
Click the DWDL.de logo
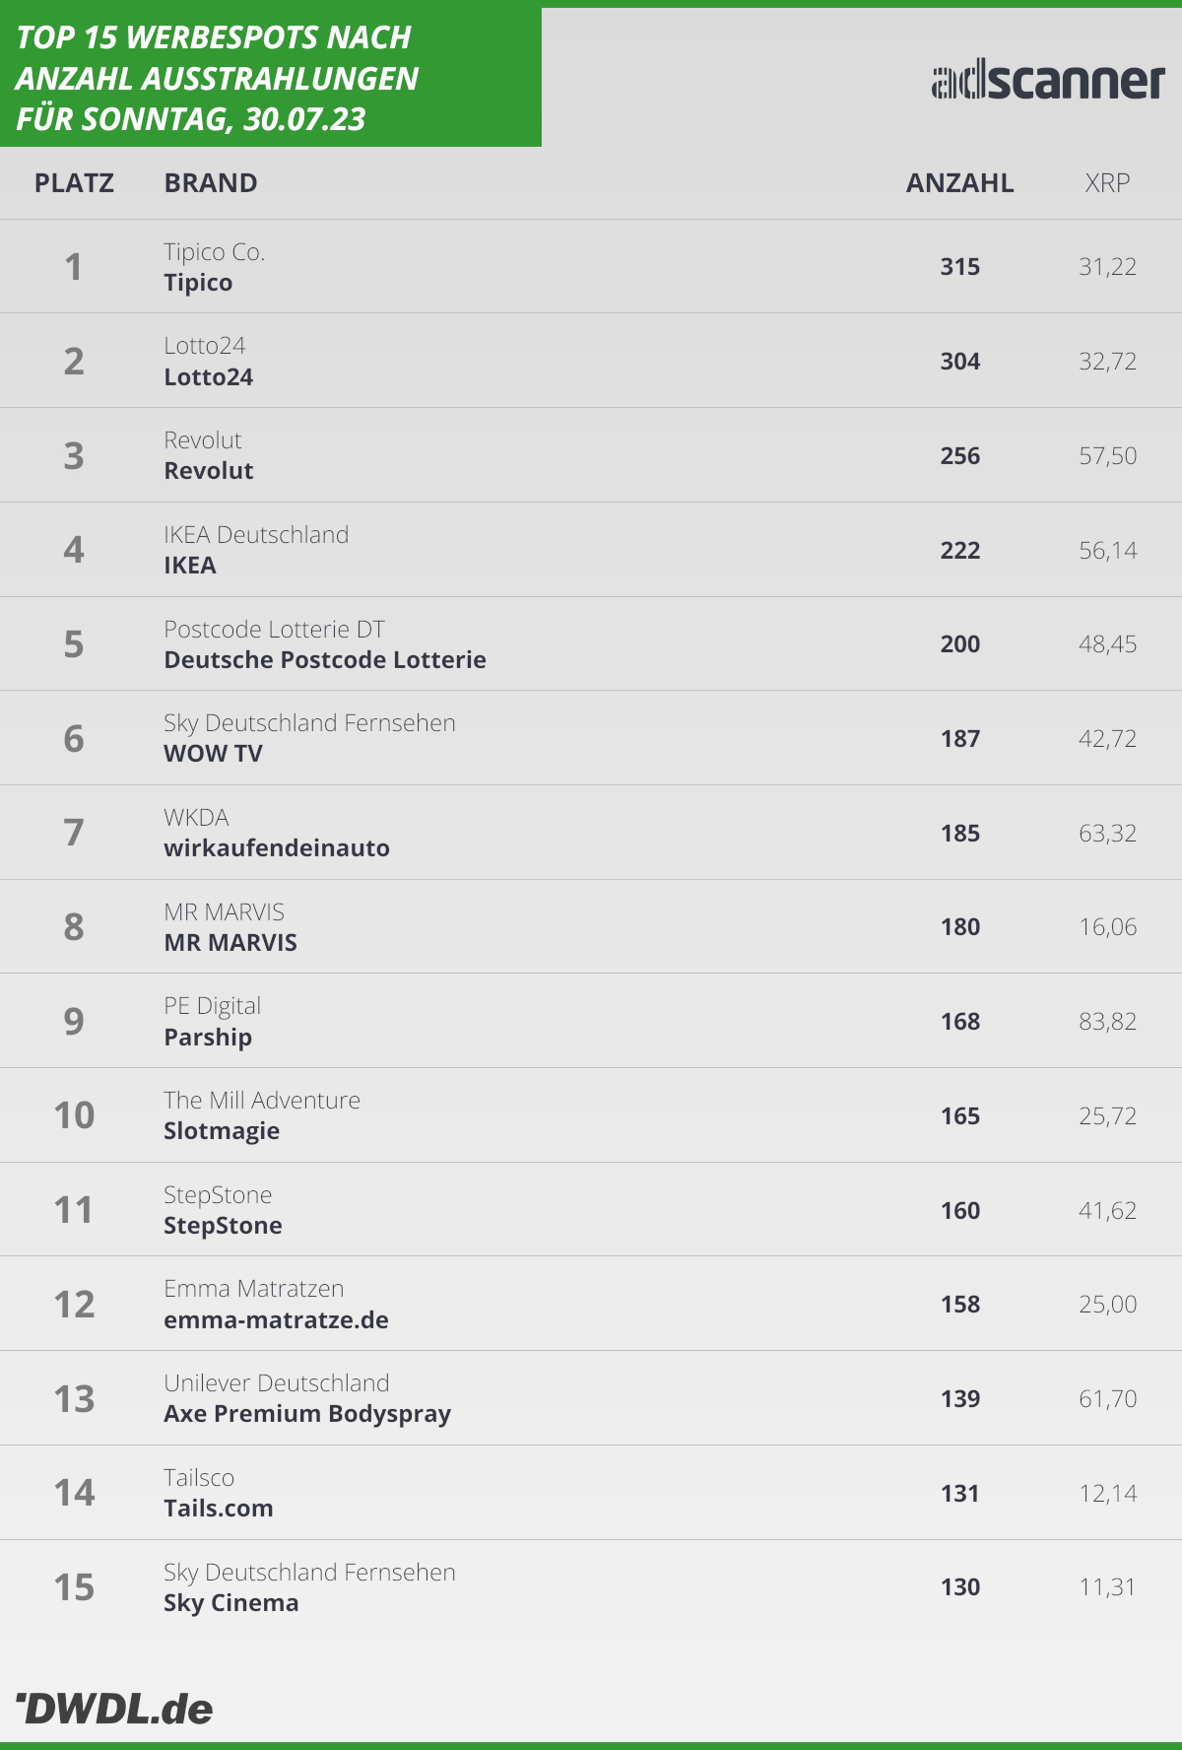[114, 1709]
